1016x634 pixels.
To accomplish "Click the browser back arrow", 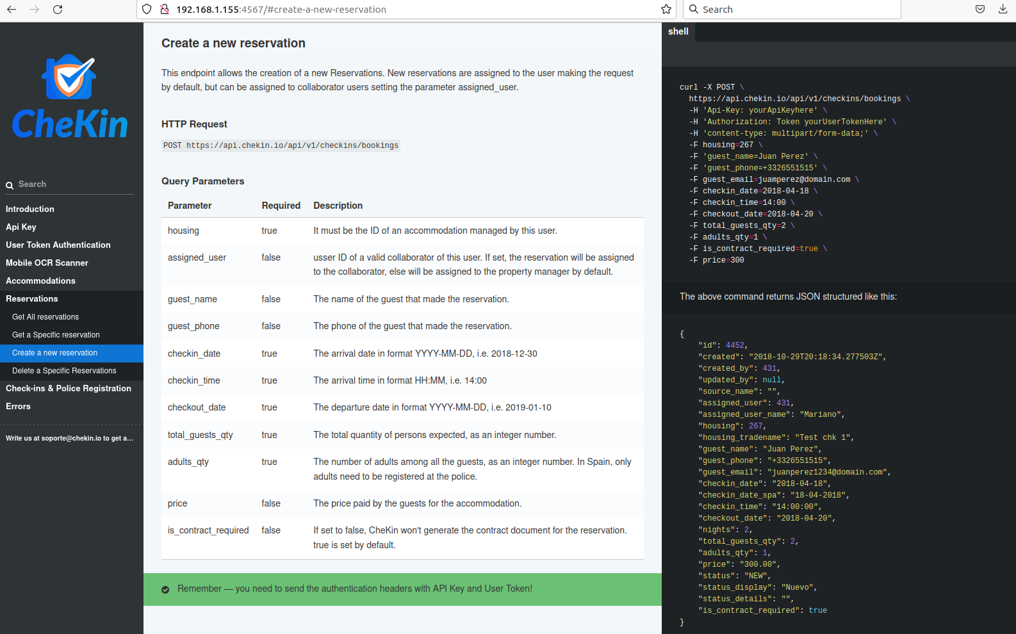I will coord(12,10).
